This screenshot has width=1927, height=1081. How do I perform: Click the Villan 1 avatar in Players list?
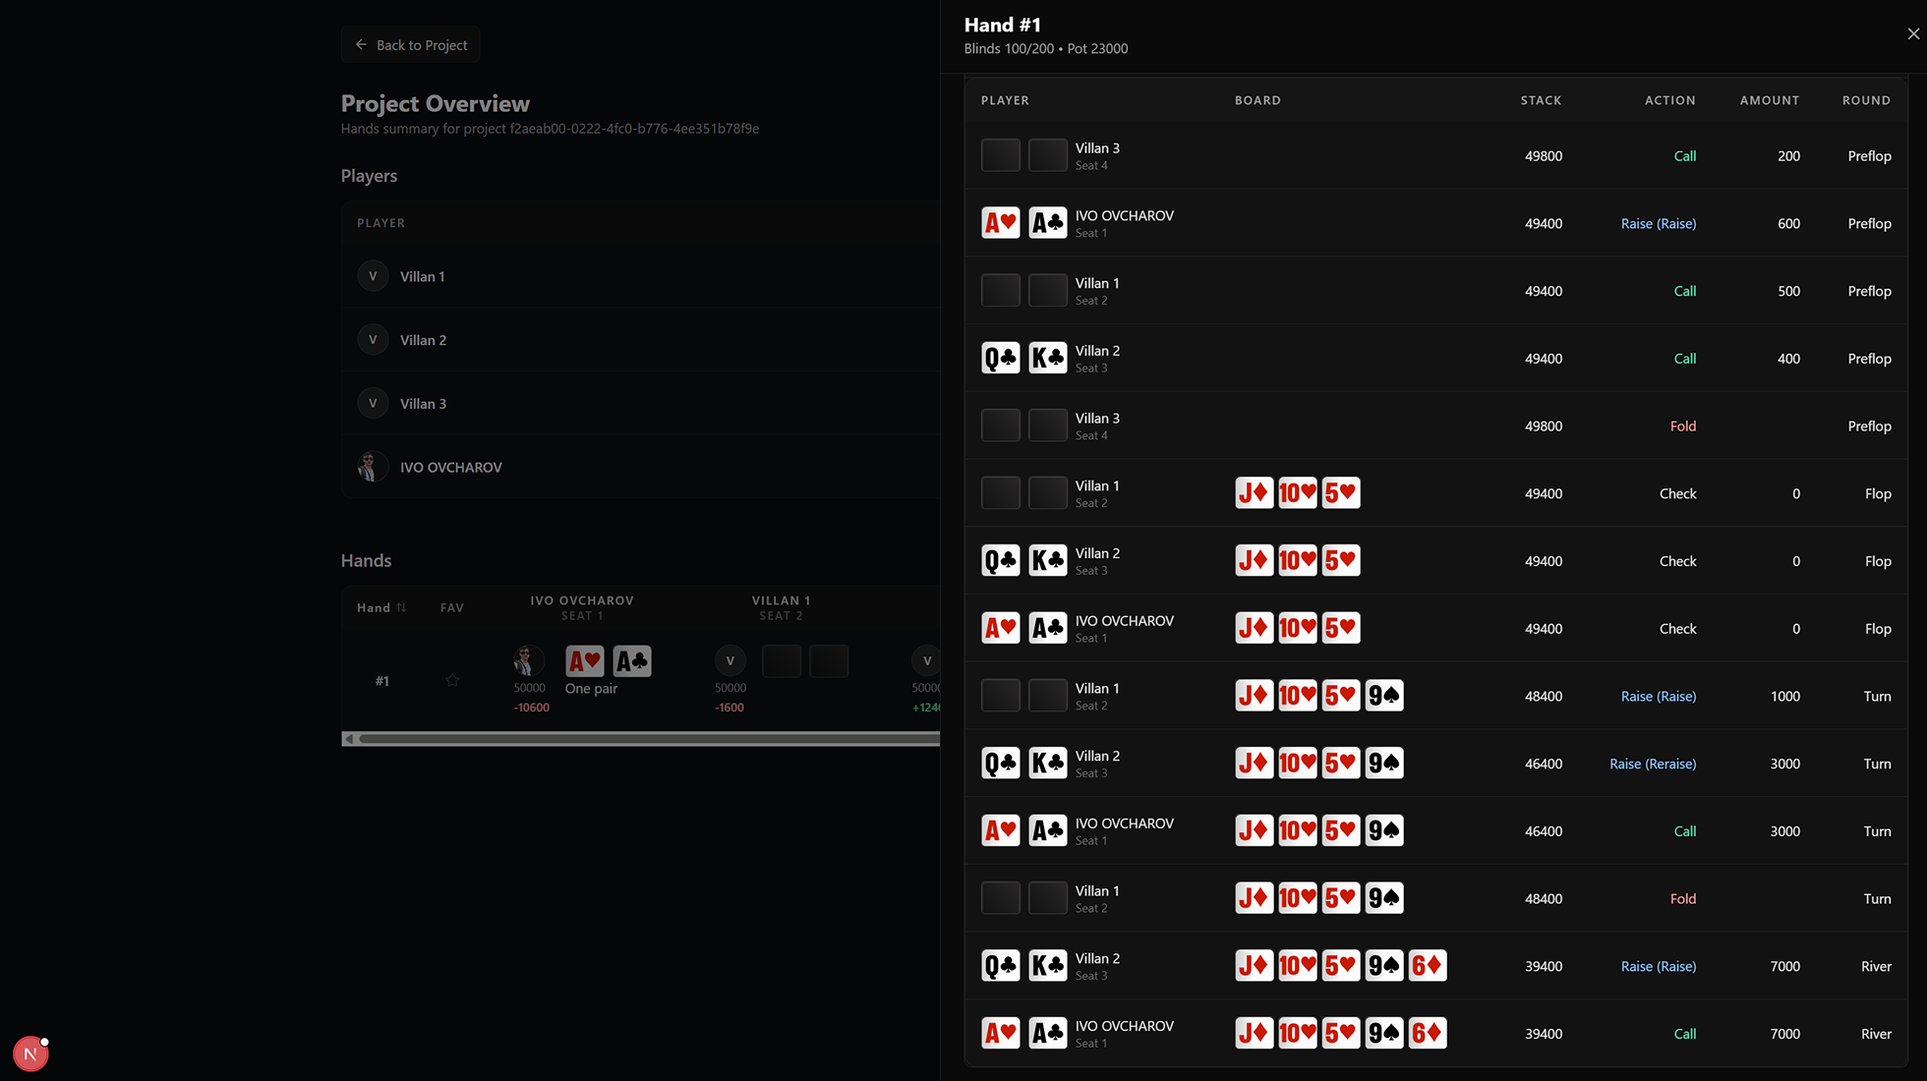click(373, 276)
